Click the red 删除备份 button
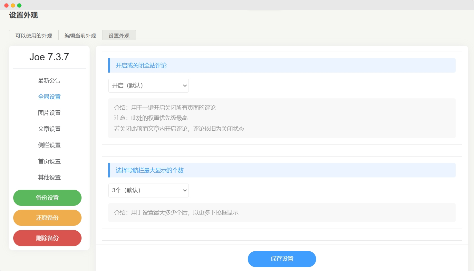Viewport: 474px width, 271px height. [47, 238]
